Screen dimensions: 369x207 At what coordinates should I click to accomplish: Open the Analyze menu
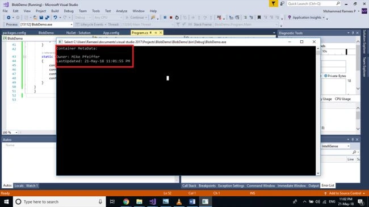click(x=121, y=11)
